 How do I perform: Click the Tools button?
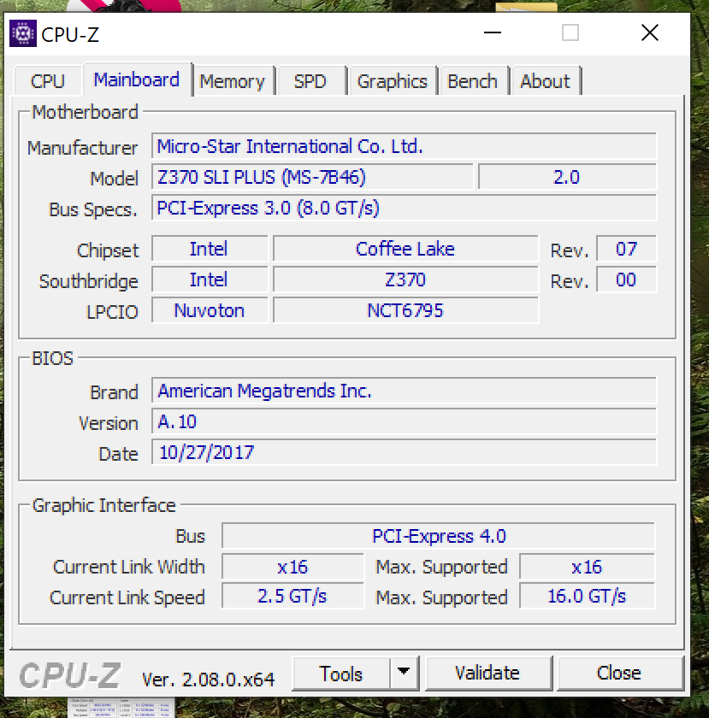coord(341,674)
